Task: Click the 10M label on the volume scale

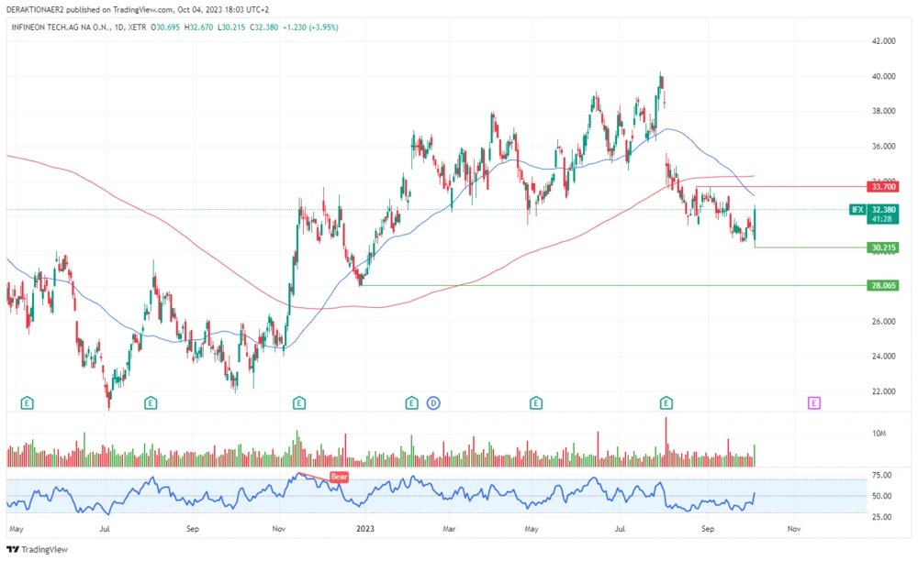Action: (x=879, y=433)
